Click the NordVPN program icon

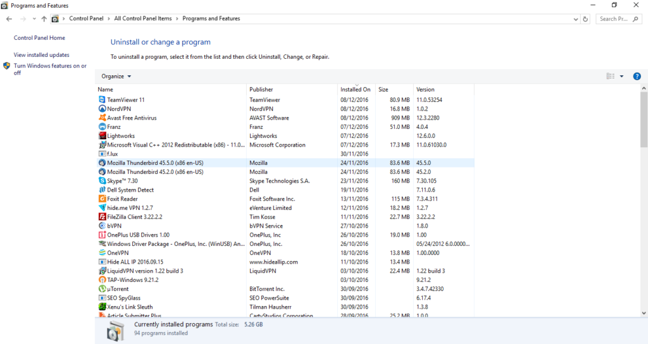(102, 109)
